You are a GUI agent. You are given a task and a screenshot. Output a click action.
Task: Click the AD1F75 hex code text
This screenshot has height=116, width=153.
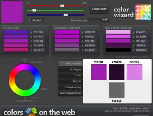tap(39, 50)
